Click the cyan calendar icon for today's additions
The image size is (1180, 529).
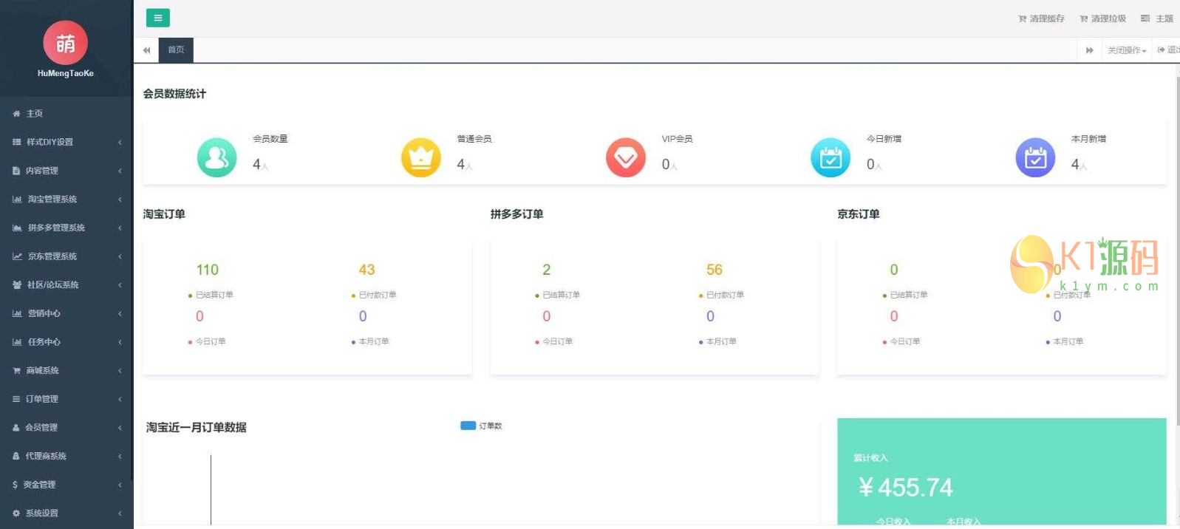pos(831,157)
